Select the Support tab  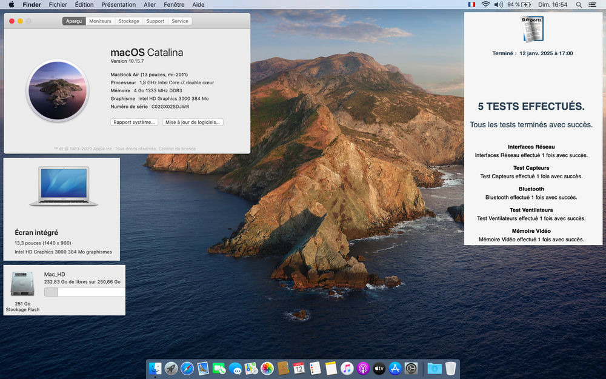[x=155, y=21]
